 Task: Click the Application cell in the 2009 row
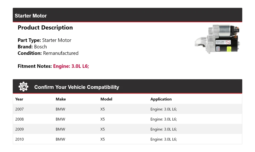[x=164, y=129]
